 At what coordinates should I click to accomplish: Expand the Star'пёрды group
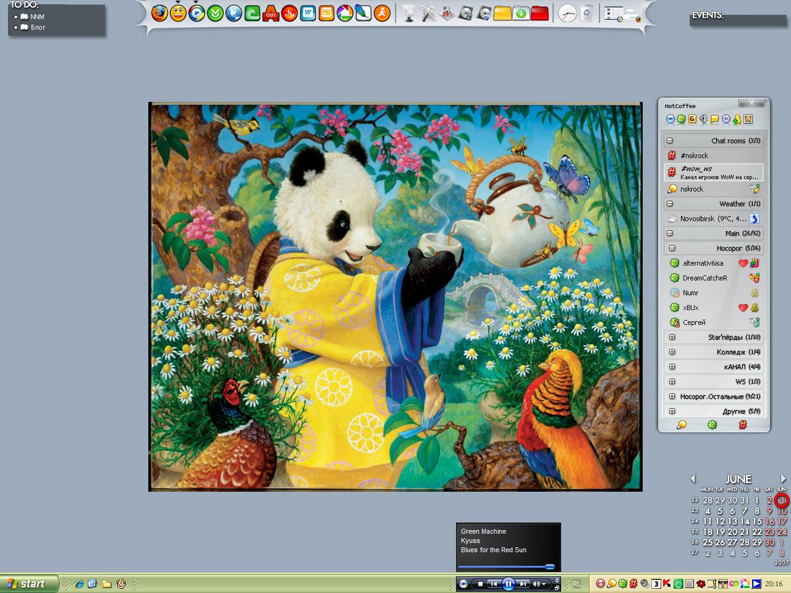pos(672,337)
